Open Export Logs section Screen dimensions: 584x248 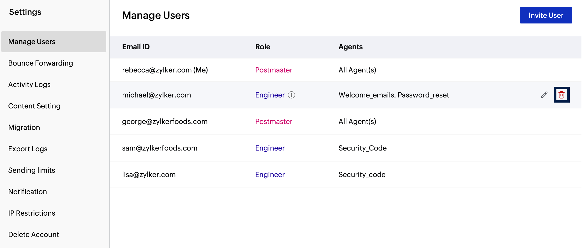click(28, 149)
